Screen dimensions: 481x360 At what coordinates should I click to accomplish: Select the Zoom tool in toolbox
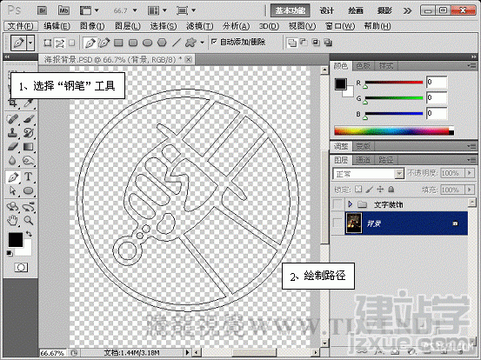[x=29, y=220]
